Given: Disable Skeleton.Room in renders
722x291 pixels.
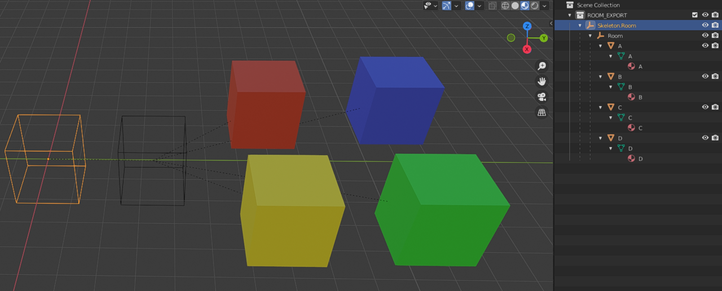Looking at the screenshot, I should (x=715, y=25).
